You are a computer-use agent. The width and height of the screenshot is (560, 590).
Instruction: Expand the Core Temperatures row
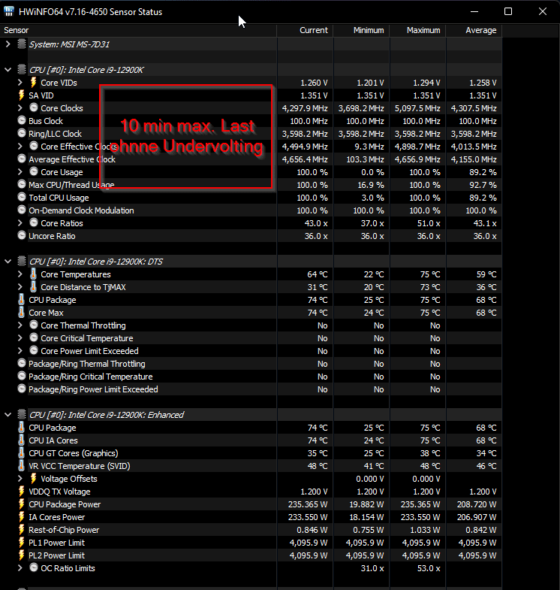click(x=20, y=274)
